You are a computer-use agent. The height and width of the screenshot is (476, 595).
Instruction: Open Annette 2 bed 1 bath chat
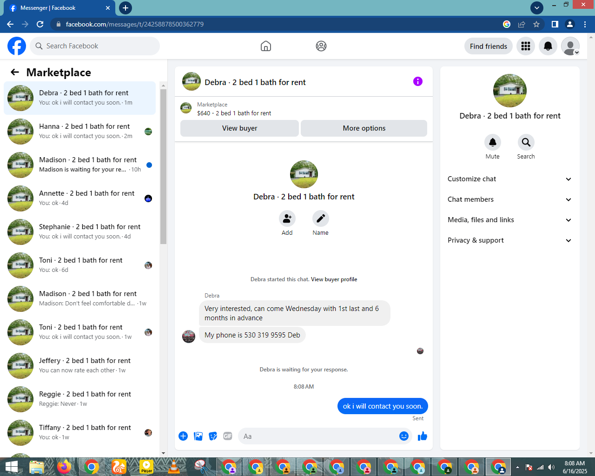79,198
